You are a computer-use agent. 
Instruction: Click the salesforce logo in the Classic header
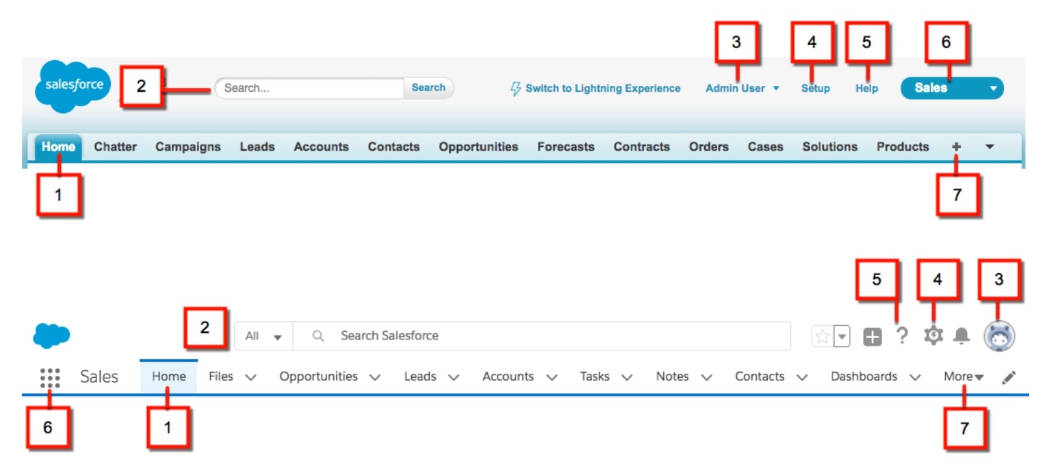[x=72, y=86]
